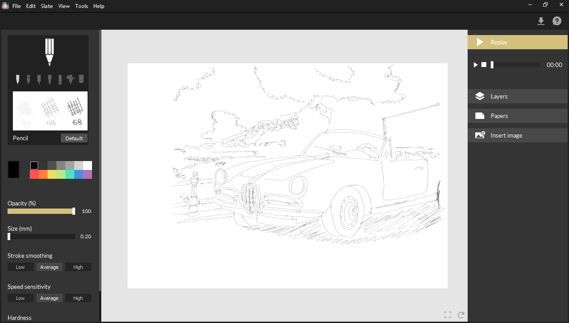This screenshot has width=569, height=323.
Task: Click the download export icon
Action: [x=541, y=21]
